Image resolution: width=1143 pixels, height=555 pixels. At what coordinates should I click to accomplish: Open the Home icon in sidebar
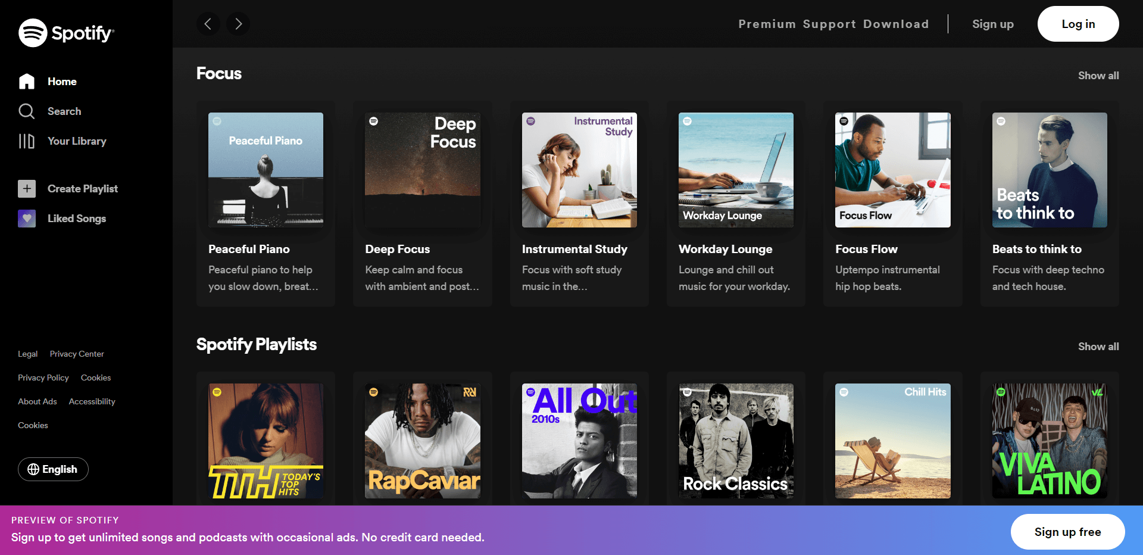coord(27,82)
